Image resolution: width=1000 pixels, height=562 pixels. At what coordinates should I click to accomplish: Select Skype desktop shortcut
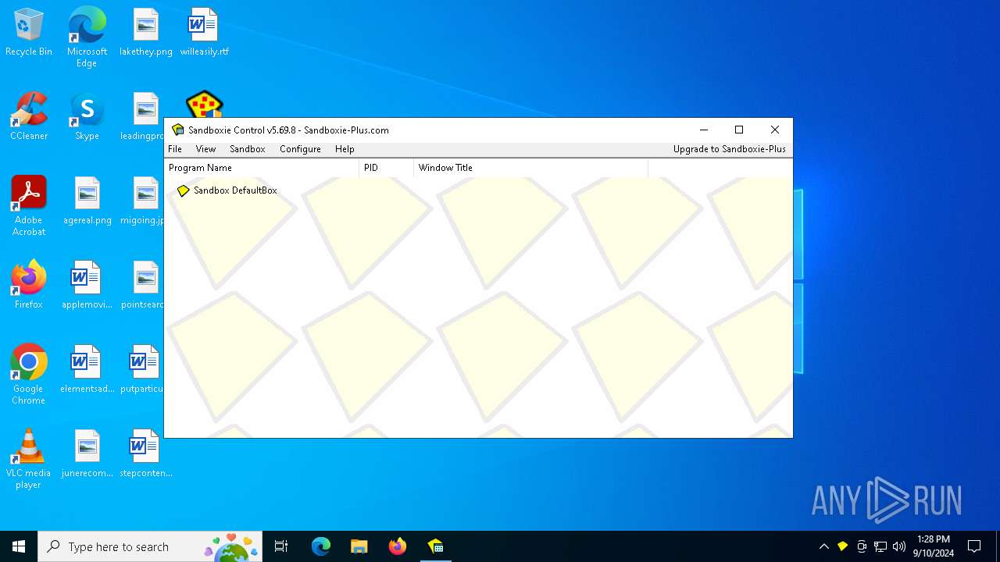click(87, 117)
